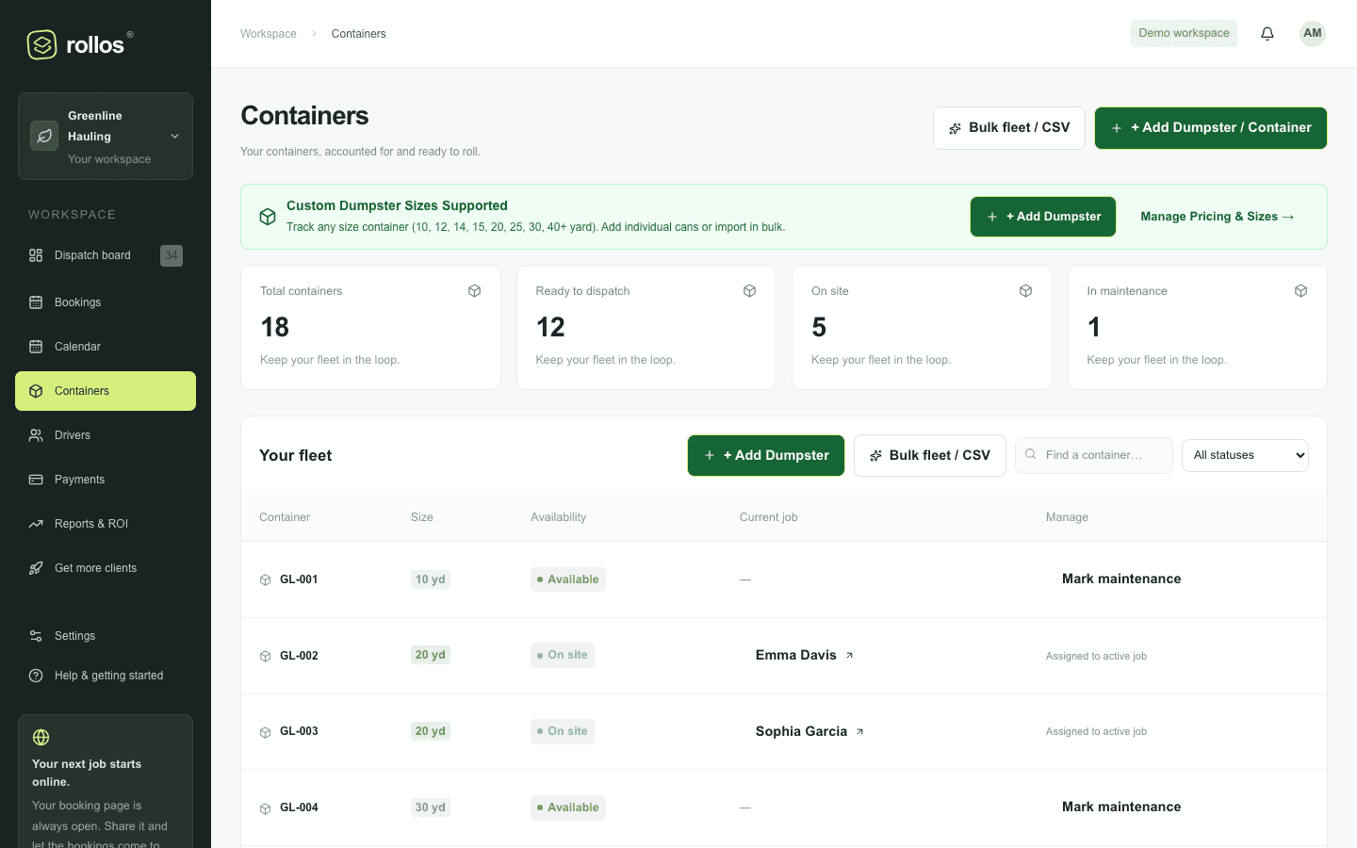Click the Reports & ROI trend icon
The height and width of the screenshot is (848, 1357).
[x=36, y=524]
